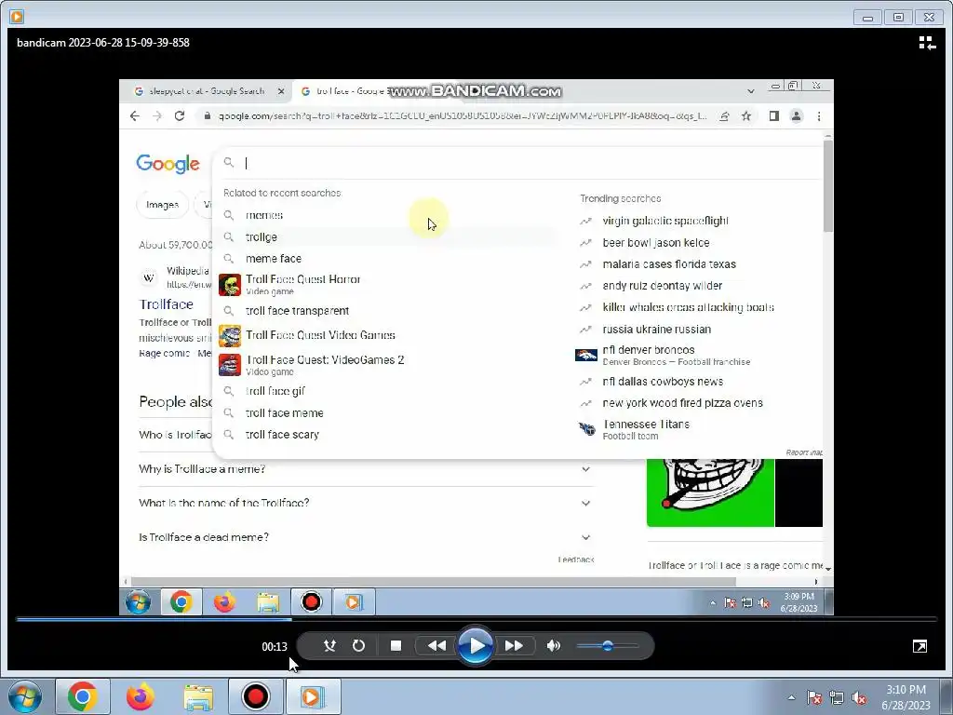Open network status tray icon
Image resolution: width=953 pixels, height=715 pixels.
click(837, 697)
